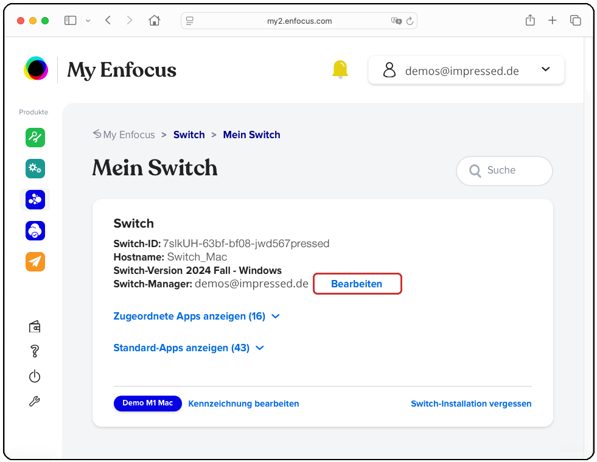The width and height of the screenshot is (597, 462).
Task: Open the wallet icon in sidebar
Action: point(35,327)
